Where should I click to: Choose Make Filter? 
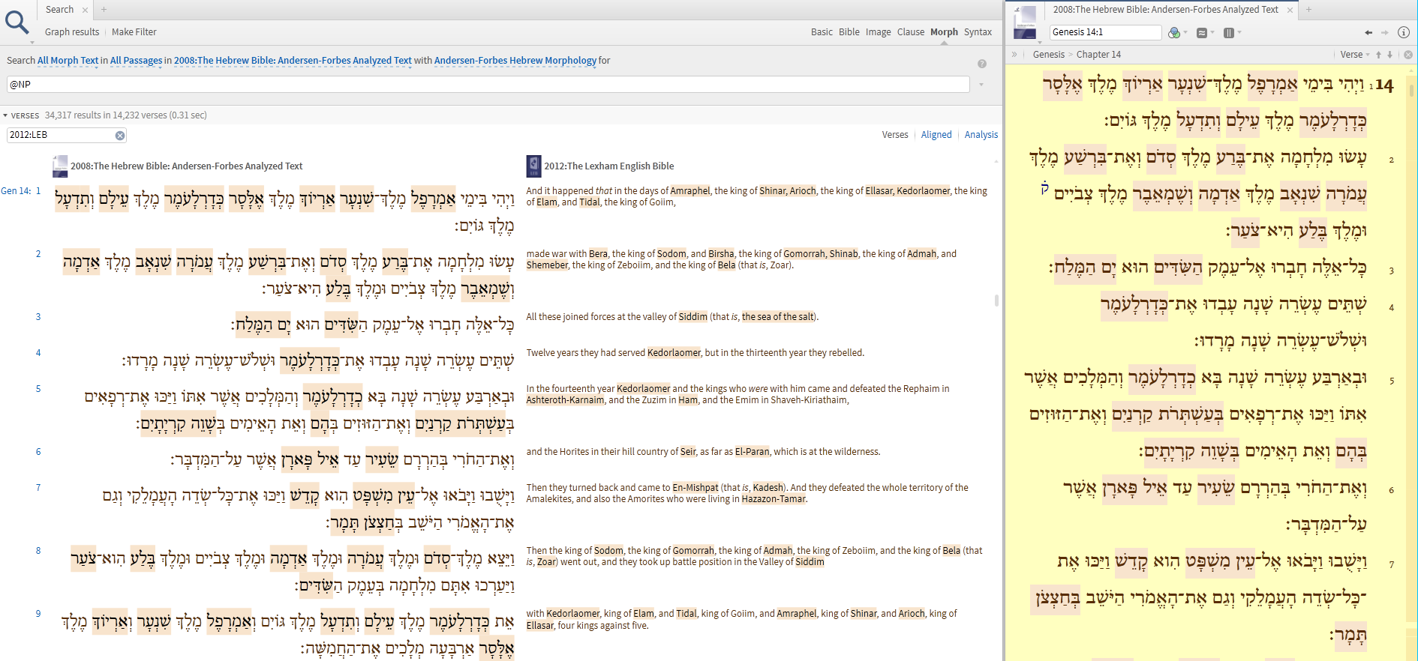(134, 32)
